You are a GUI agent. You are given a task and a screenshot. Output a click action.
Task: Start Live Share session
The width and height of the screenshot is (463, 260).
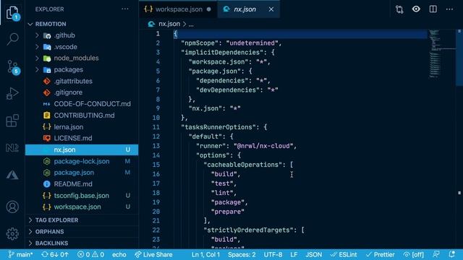[x=153, y=254]
